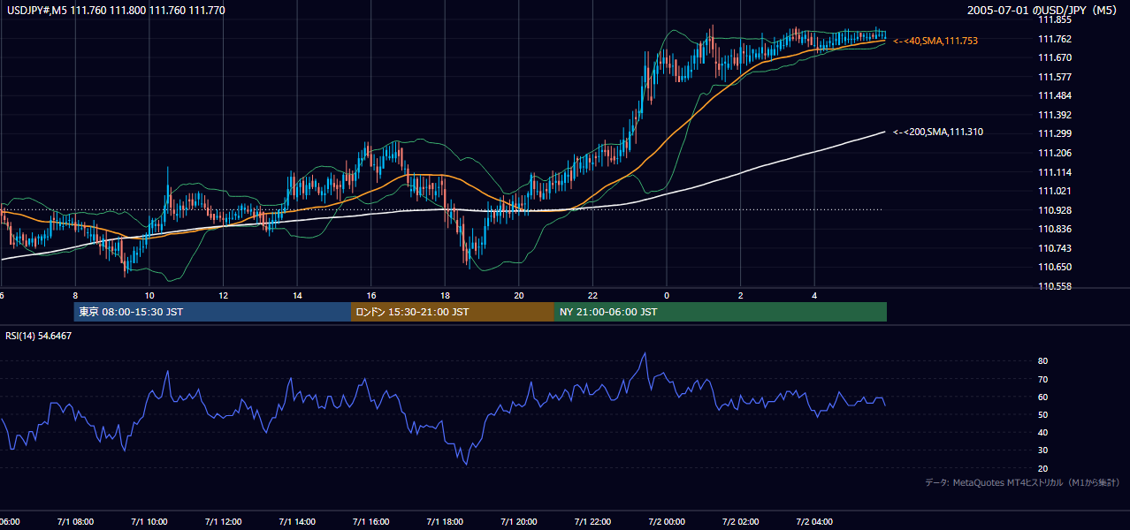Click hour tick '2' under the price chart

pyautogui.click(x=741, y=296)
